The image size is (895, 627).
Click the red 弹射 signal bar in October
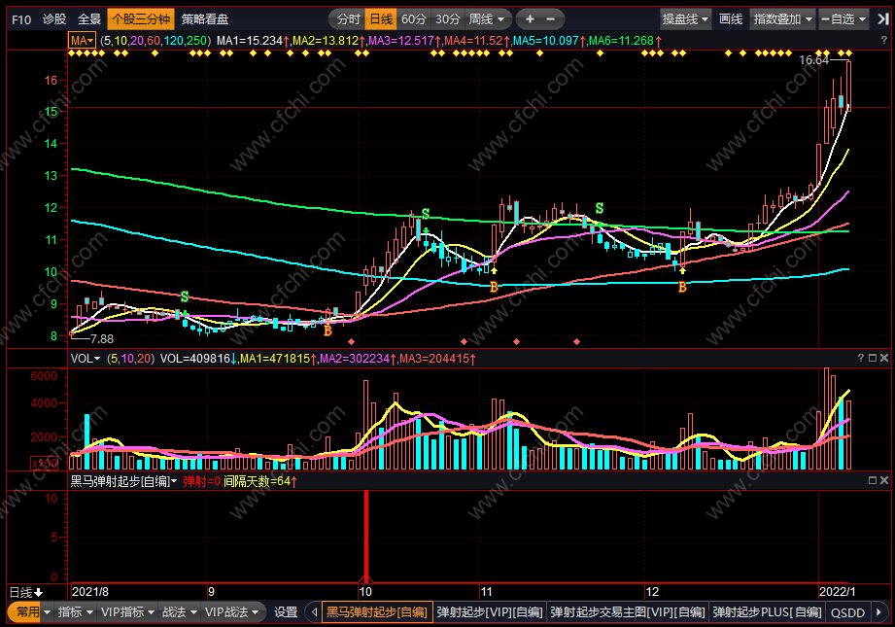[366, 536]
